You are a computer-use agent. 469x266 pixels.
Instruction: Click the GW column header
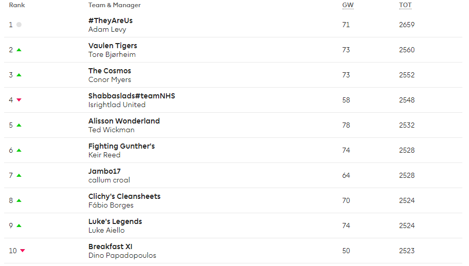point(348,5)
